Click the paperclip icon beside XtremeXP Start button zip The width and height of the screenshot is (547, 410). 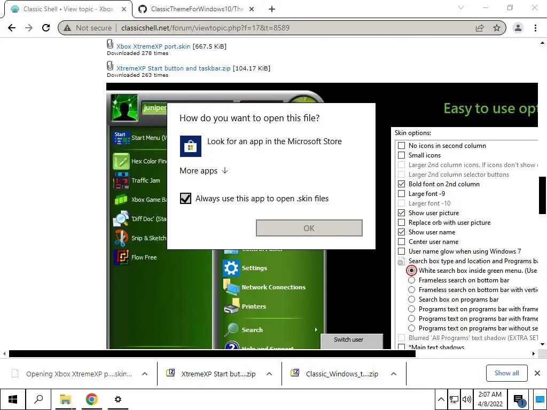click(110, 66)
